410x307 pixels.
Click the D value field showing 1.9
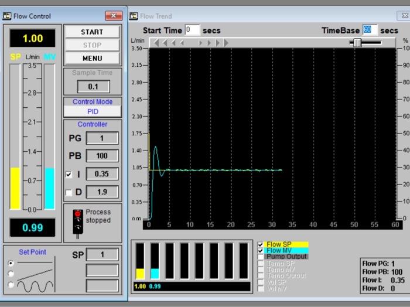click(102, 192)
